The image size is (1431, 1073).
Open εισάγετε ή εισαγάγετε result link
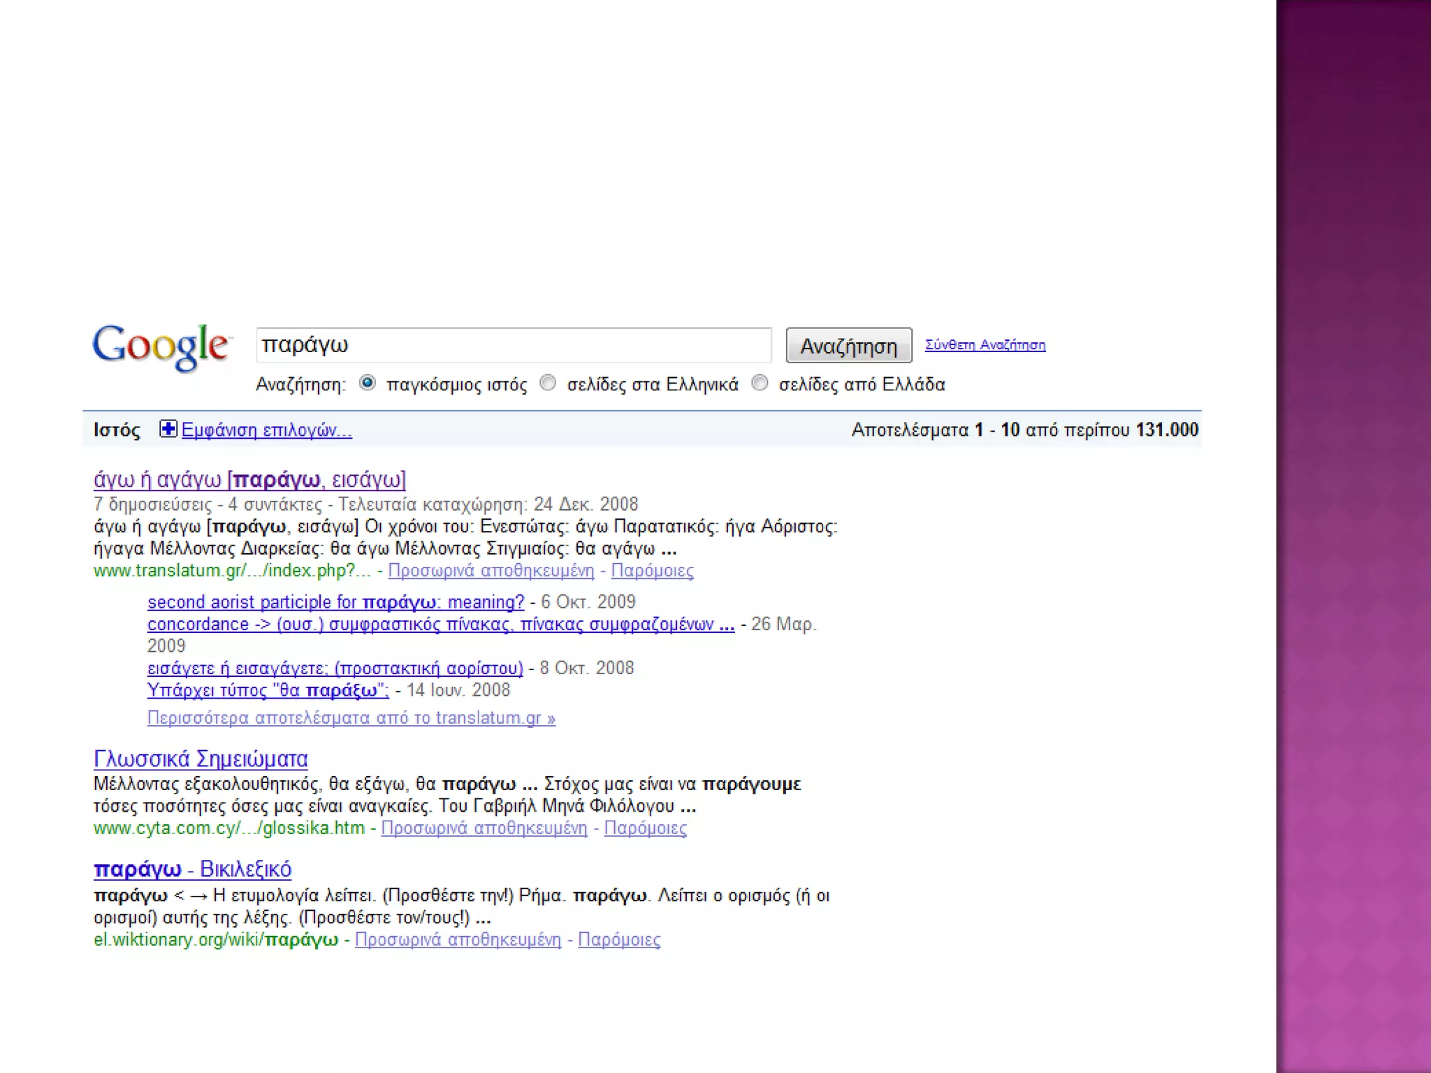335,669
